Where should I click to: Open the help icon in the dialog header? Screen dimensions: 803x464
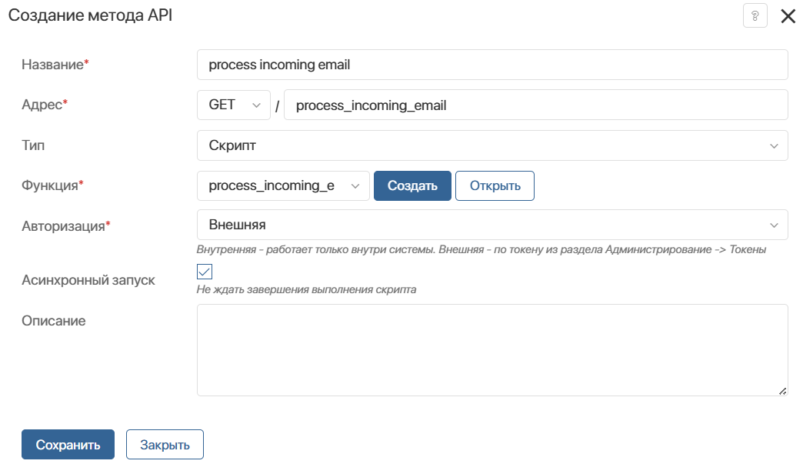point(755,15)
